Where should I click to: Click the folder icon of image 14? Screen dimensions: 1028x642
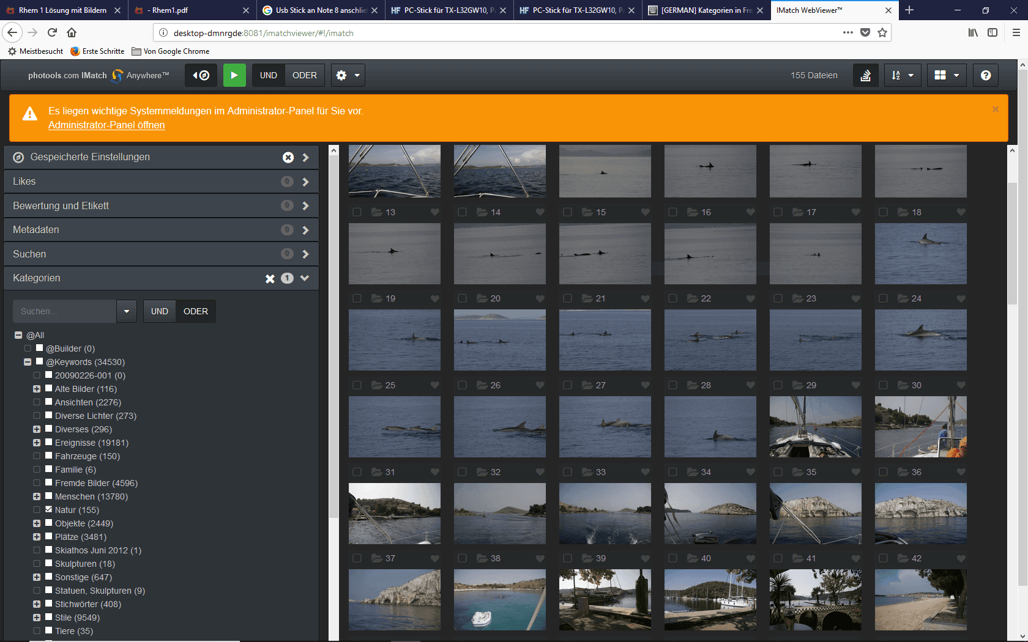click(482, 212)
